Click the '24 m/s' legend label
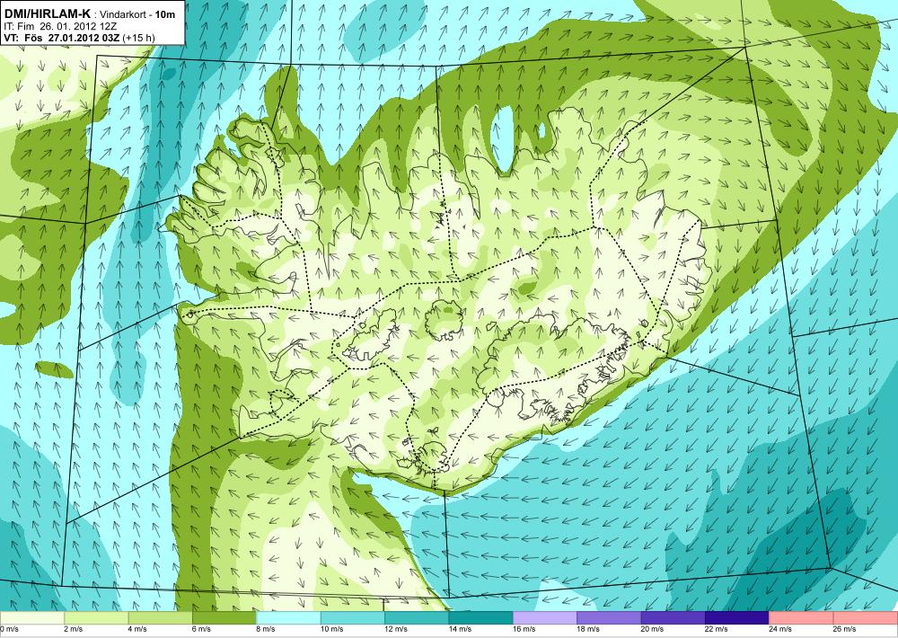This screenshot has width=898, height=638. point(781,629)
